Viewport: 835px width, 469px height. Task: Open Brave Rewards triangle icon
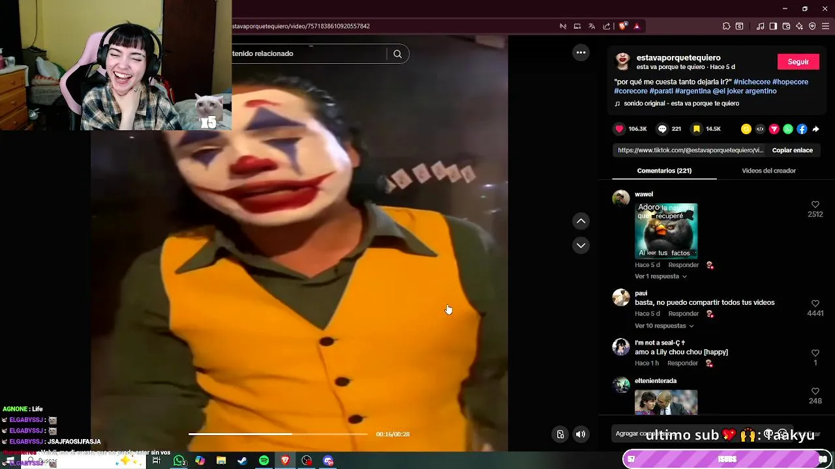[637, 26]
